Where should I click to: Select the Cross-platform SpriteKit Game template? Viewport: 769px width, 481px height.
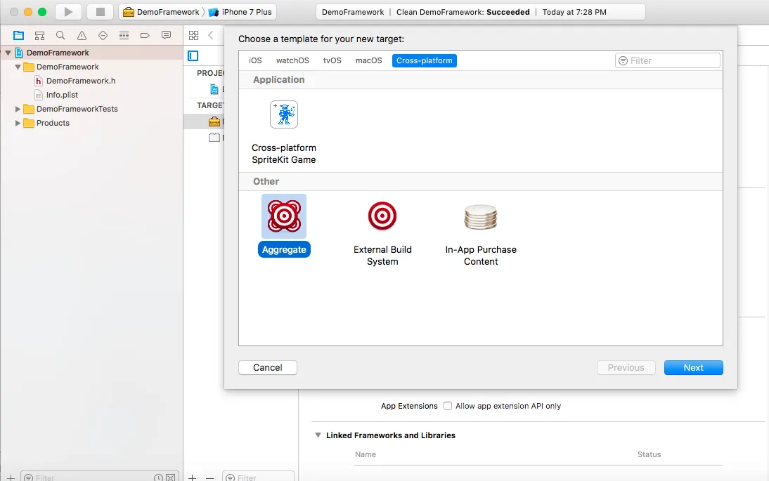(284, 132)
